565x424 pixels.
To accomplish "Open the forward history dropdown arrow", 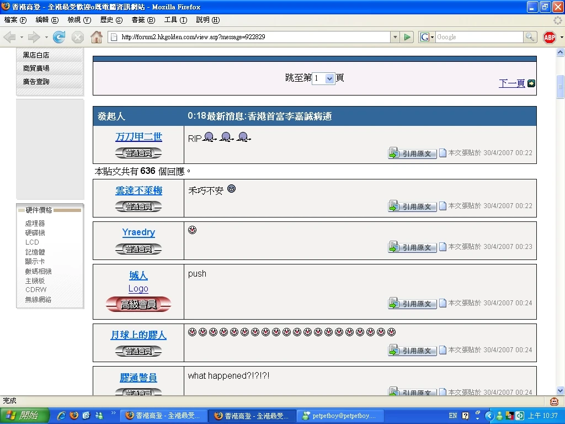I will [x=46, y=37].
